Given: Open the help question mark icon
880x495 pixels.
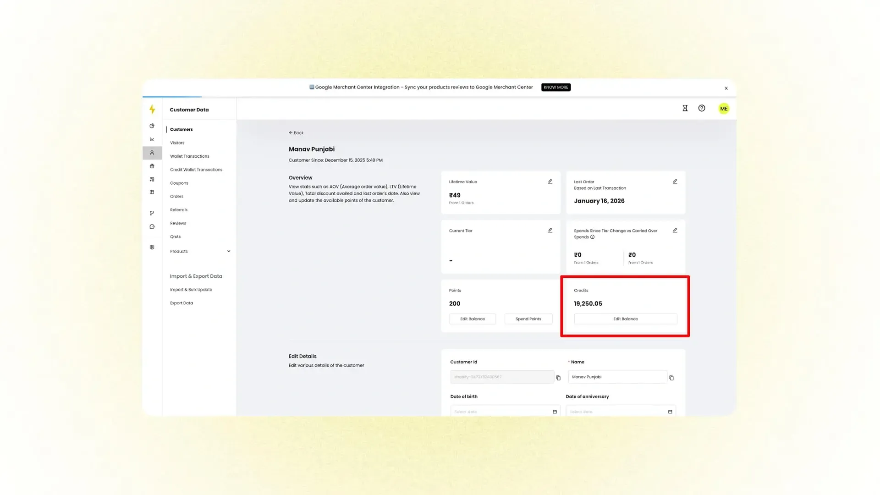Looking at the screenshot, I should 701,108.
